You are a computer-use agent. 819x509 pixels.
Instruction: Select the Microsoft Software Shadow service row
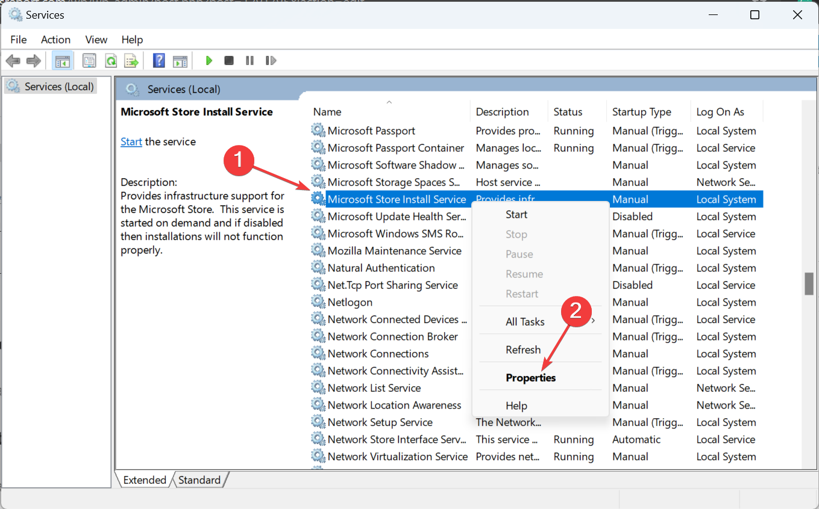[536, 165]
